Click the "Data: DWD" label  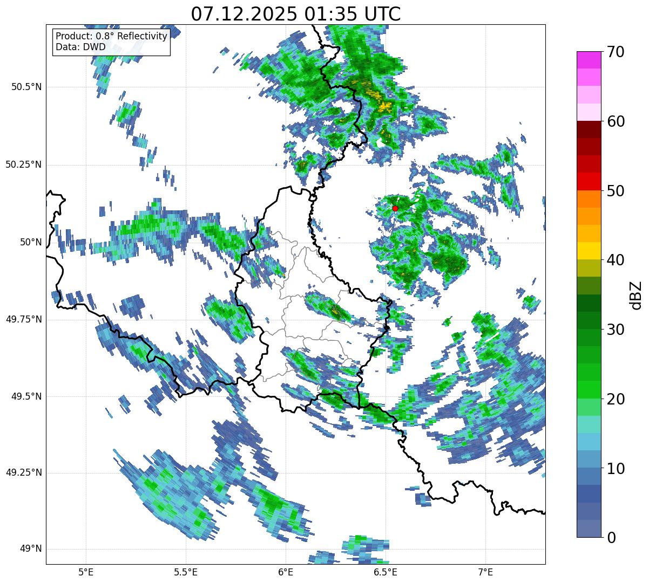point(81,47)
